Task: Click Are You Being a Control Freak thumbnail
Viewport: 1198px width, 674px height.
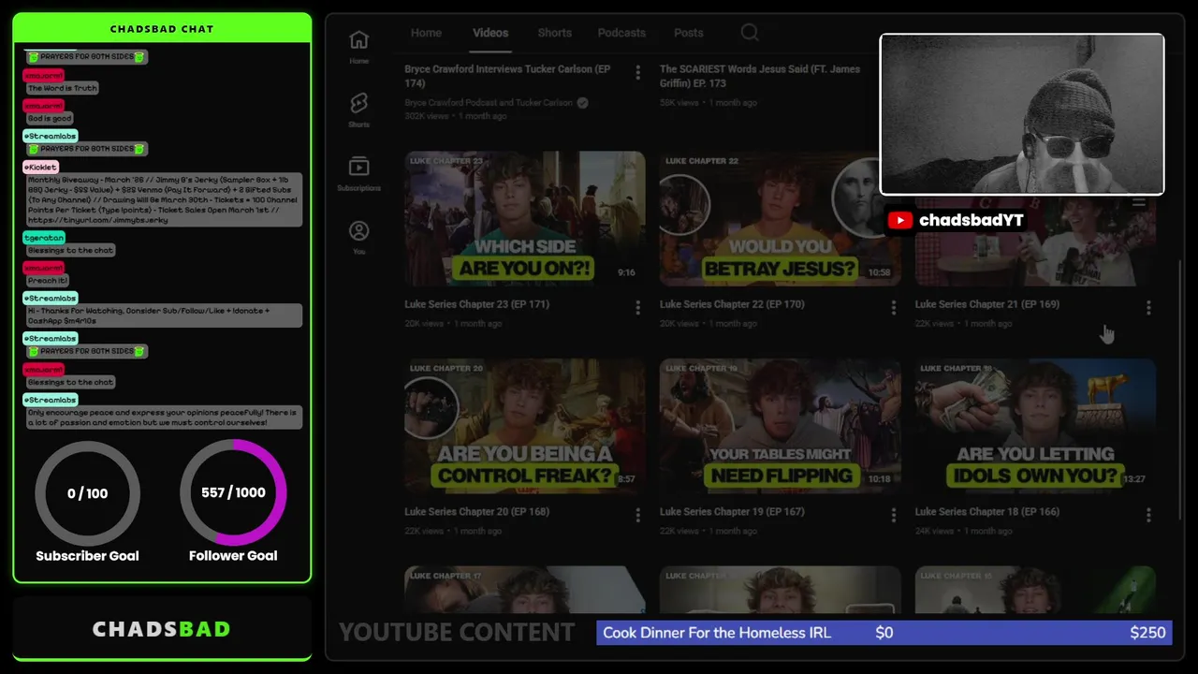Action: [x=524, y=426]
